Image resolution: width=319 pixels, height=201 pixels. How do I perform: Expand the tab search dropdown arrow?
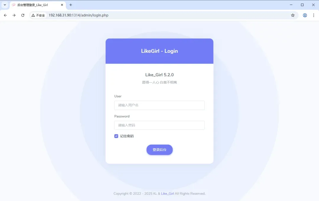pyautogui.click(x=5, y=5)
